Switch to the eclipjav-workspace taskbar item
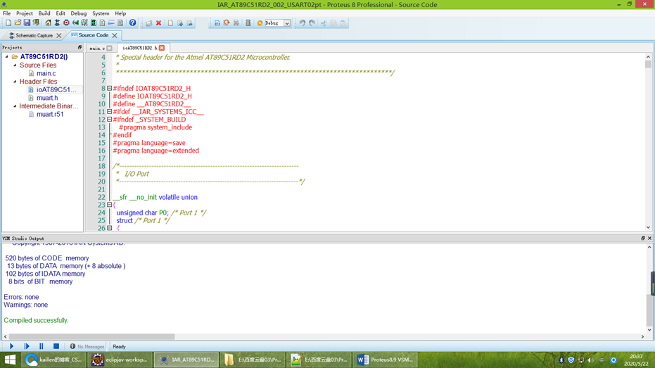Image resolution: width=655 pixels, height=368 pixels. pyautogui.click(x=120, y=360)
